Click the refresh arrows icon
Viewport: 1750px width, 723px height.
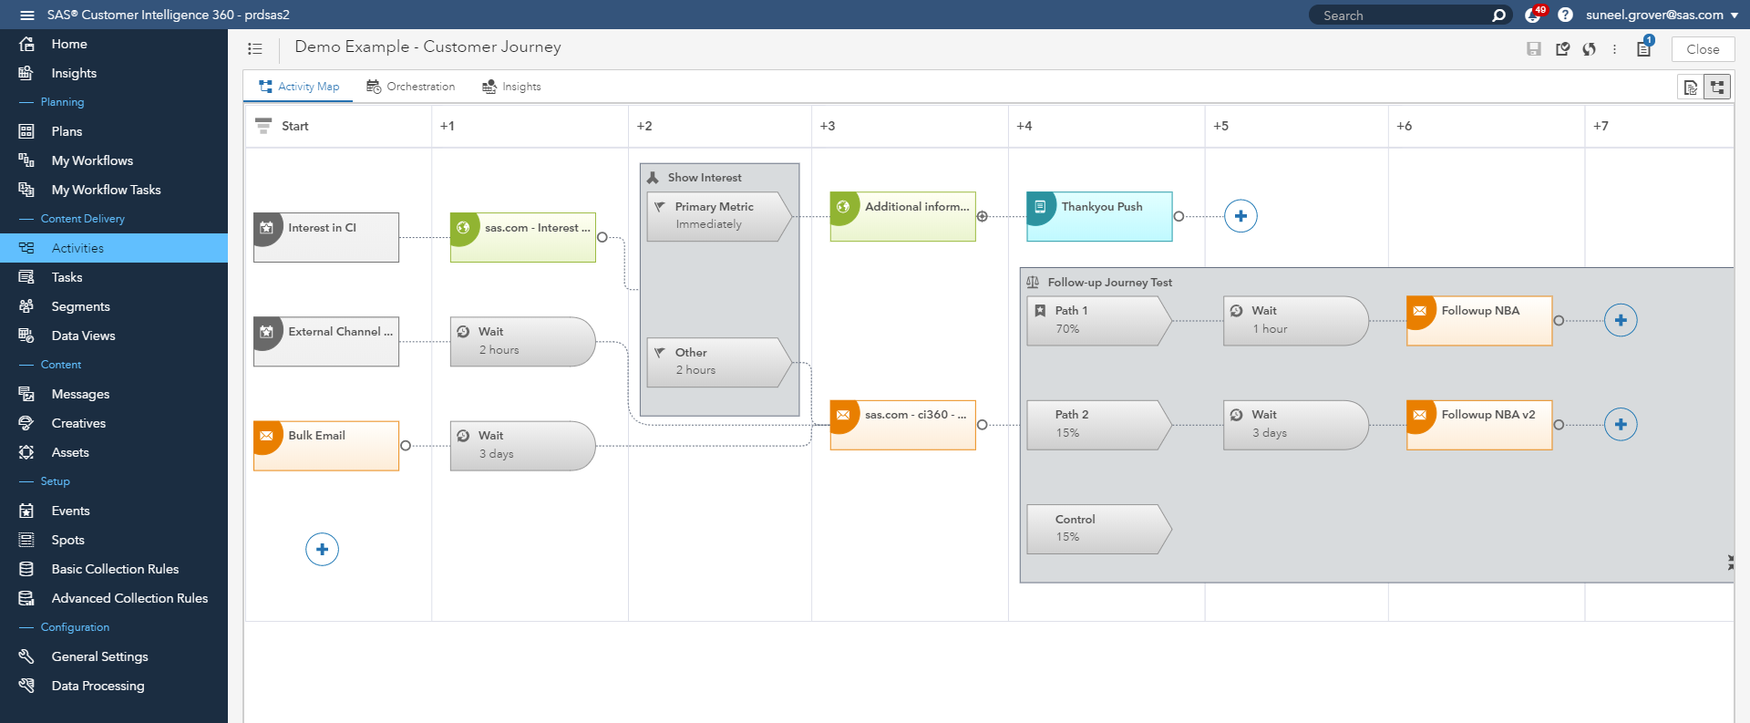point(1589,49)
